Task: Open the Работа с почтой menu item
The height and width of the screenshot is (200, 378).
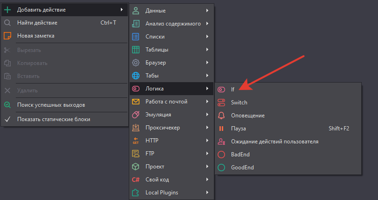Action: click(x=166, y=101)
